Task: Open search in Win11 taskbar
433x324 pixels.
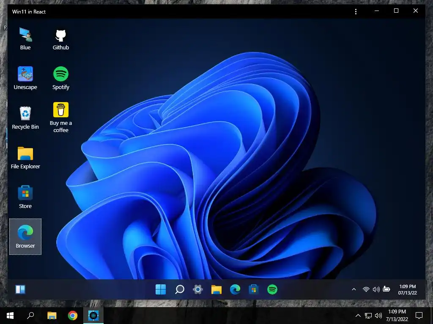Action: pyautogui.click(x=179, y=289)
